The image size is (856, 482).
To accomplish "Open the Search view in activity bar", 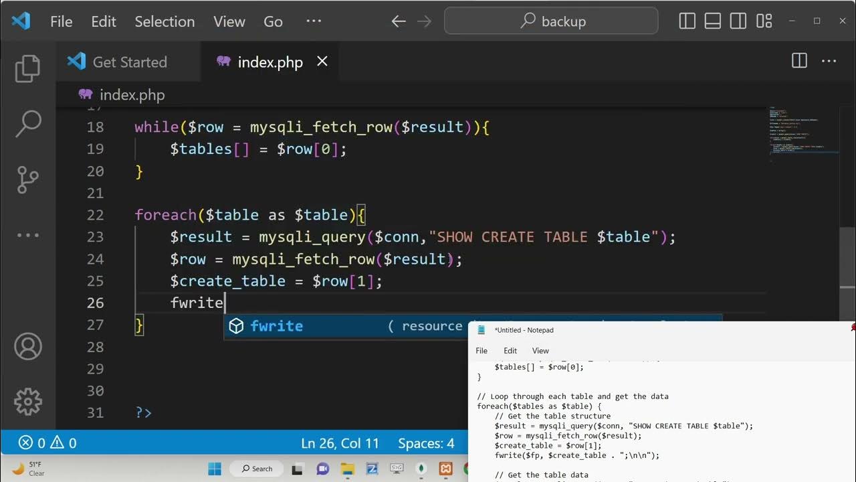I will [x=27, y=124].
